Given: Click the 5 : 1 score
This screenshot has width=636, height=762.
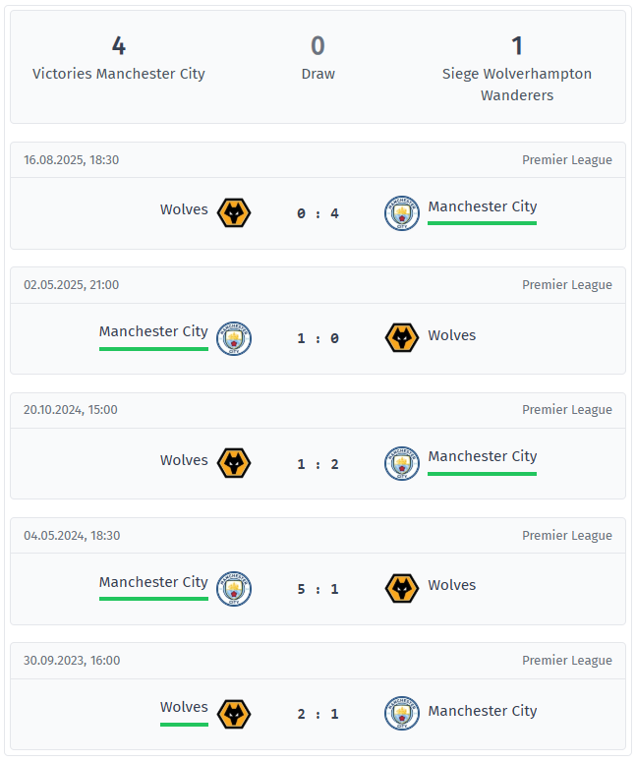Looking at the screenshot, I should pyautogui.click(x=318, y=589).
